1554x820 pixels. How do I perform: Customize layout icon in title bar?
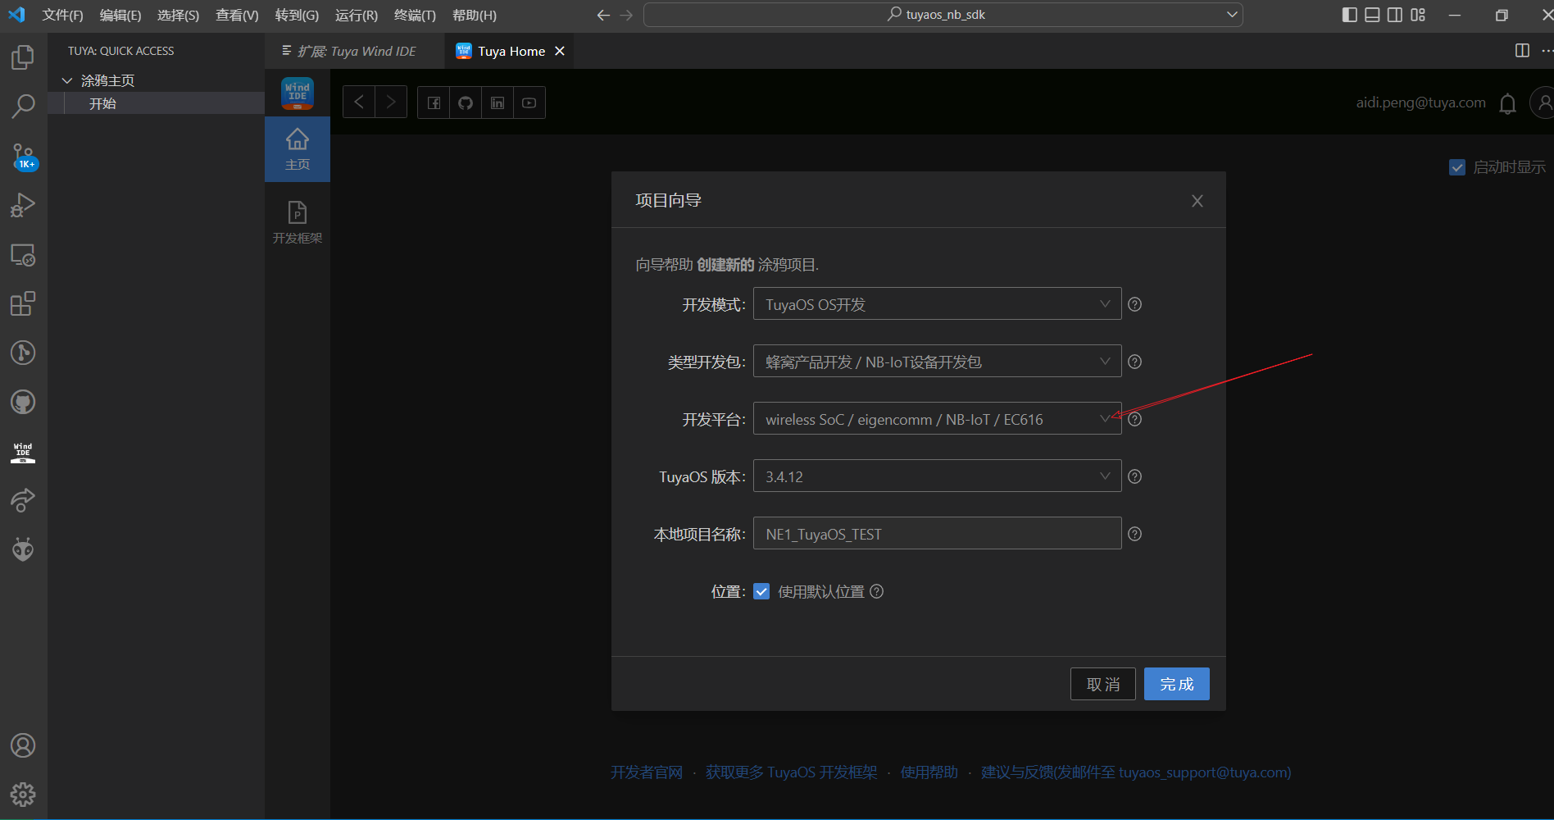1418,15
